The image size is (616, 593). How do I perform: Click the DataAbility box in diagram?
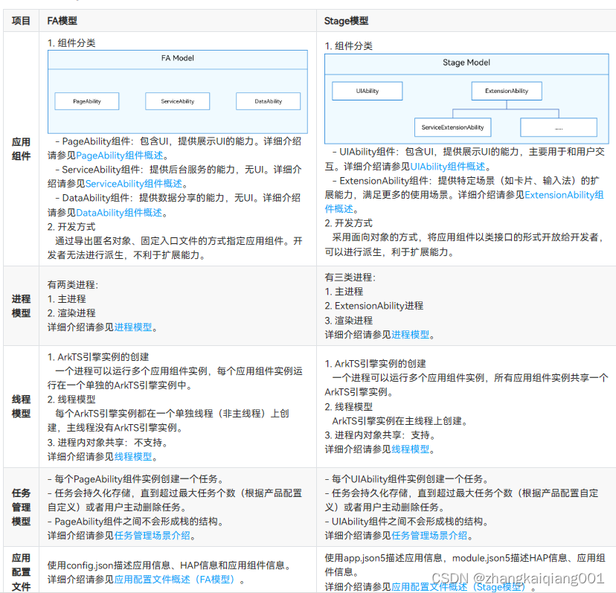tap(269, 101)
